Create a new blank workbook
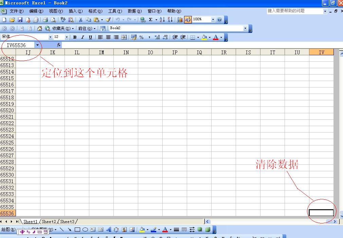Image resolution: width=343 pixels, height=238 pixels. pos(4,20)
